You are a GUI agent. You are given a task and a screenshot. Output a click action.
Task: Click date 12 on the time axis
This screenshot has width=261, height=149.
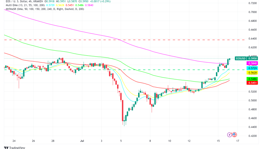(189, 141)
